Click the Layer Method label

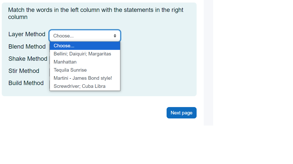point(27,34)
